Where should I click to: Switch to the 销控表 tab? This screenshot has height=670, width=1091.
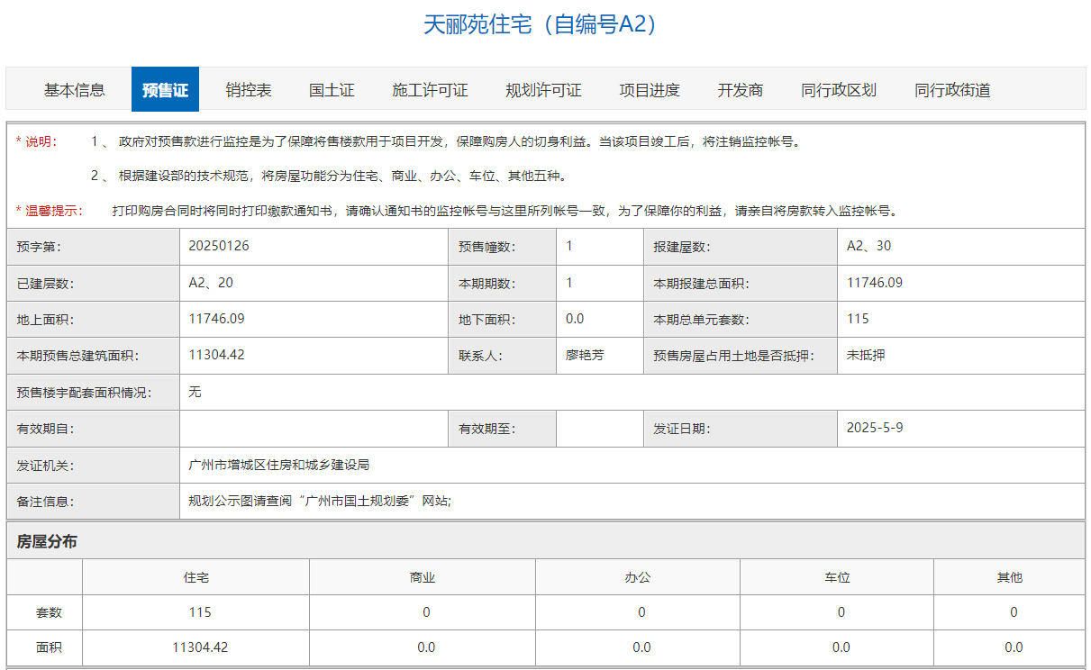click(249, 90)
